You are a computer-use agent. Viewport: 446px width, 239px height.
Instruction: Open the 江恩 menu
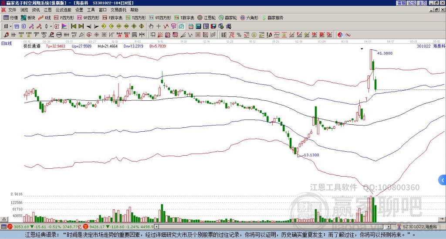coord(47,10)
